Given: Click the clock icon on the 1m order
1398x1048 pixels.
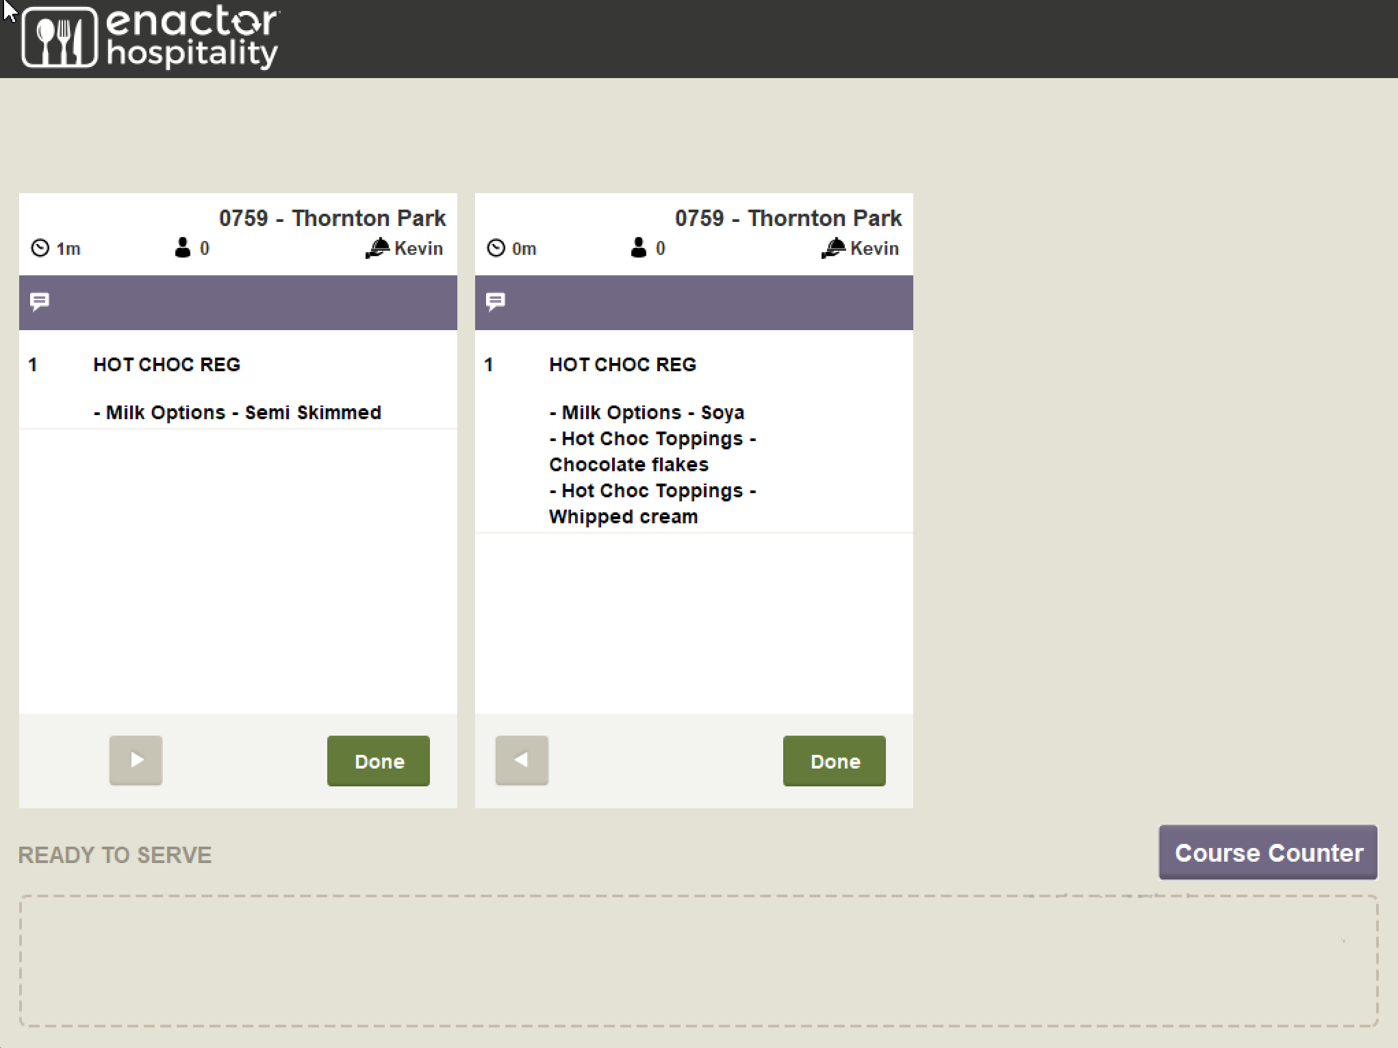Looking at the screenshot, I should tap(40, 248).
